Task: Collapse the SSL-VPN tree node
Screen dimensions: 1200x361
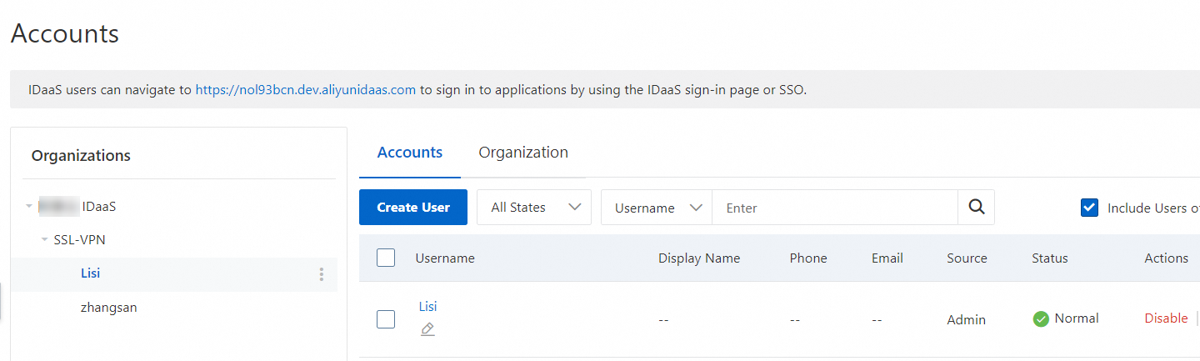Action: (x=45, y=240)
